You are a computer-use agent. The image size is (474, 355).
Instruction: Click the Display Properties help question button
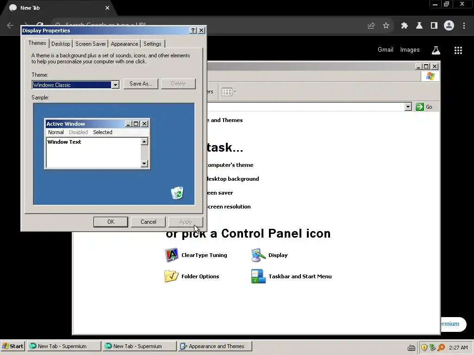[193, 31]
